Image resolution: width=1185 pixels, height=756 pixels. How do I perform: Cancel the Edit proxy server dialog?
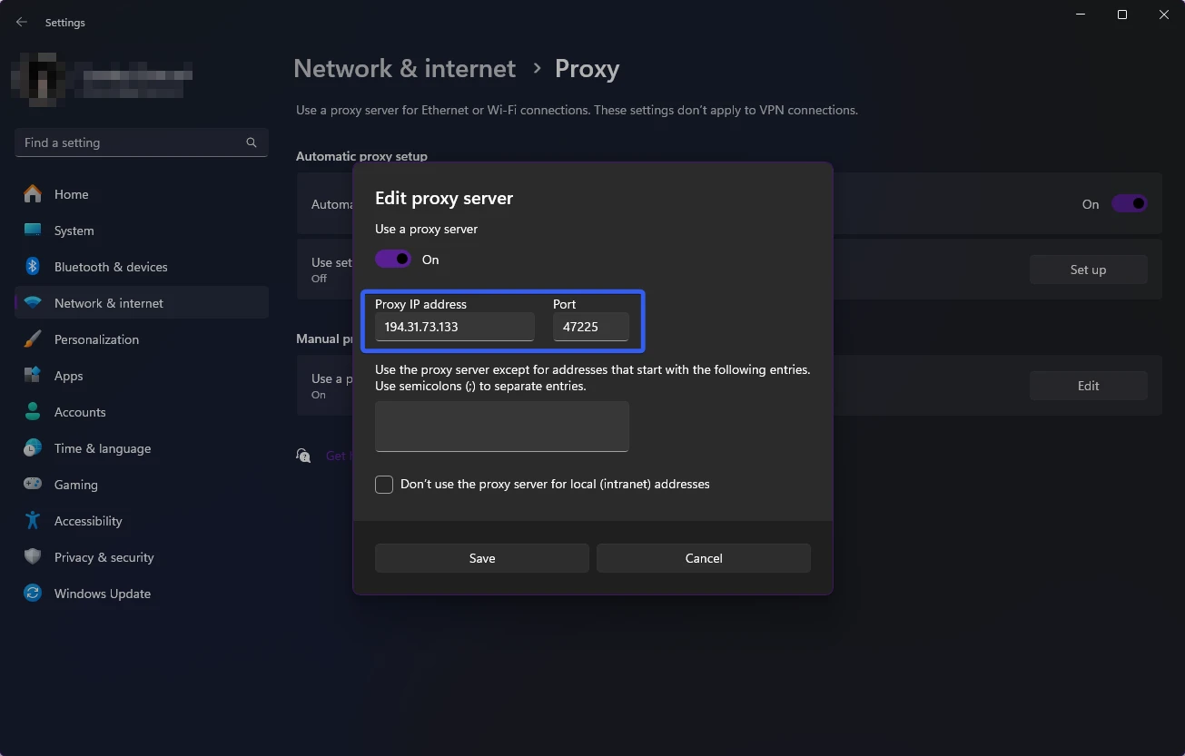[703, 558]
